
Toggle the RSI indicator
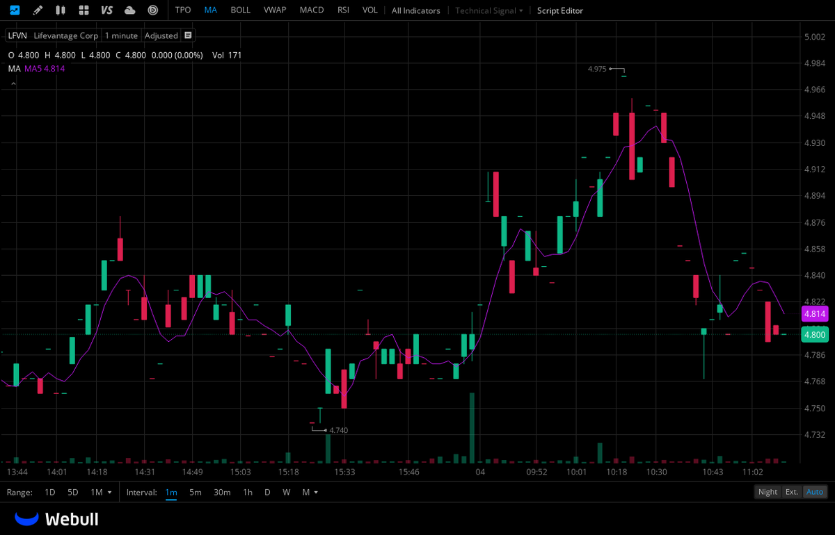click(x=343, y=10)
